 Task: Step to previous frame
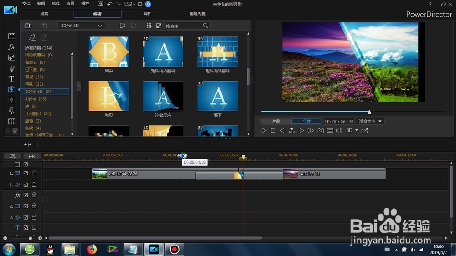[282, 130]
